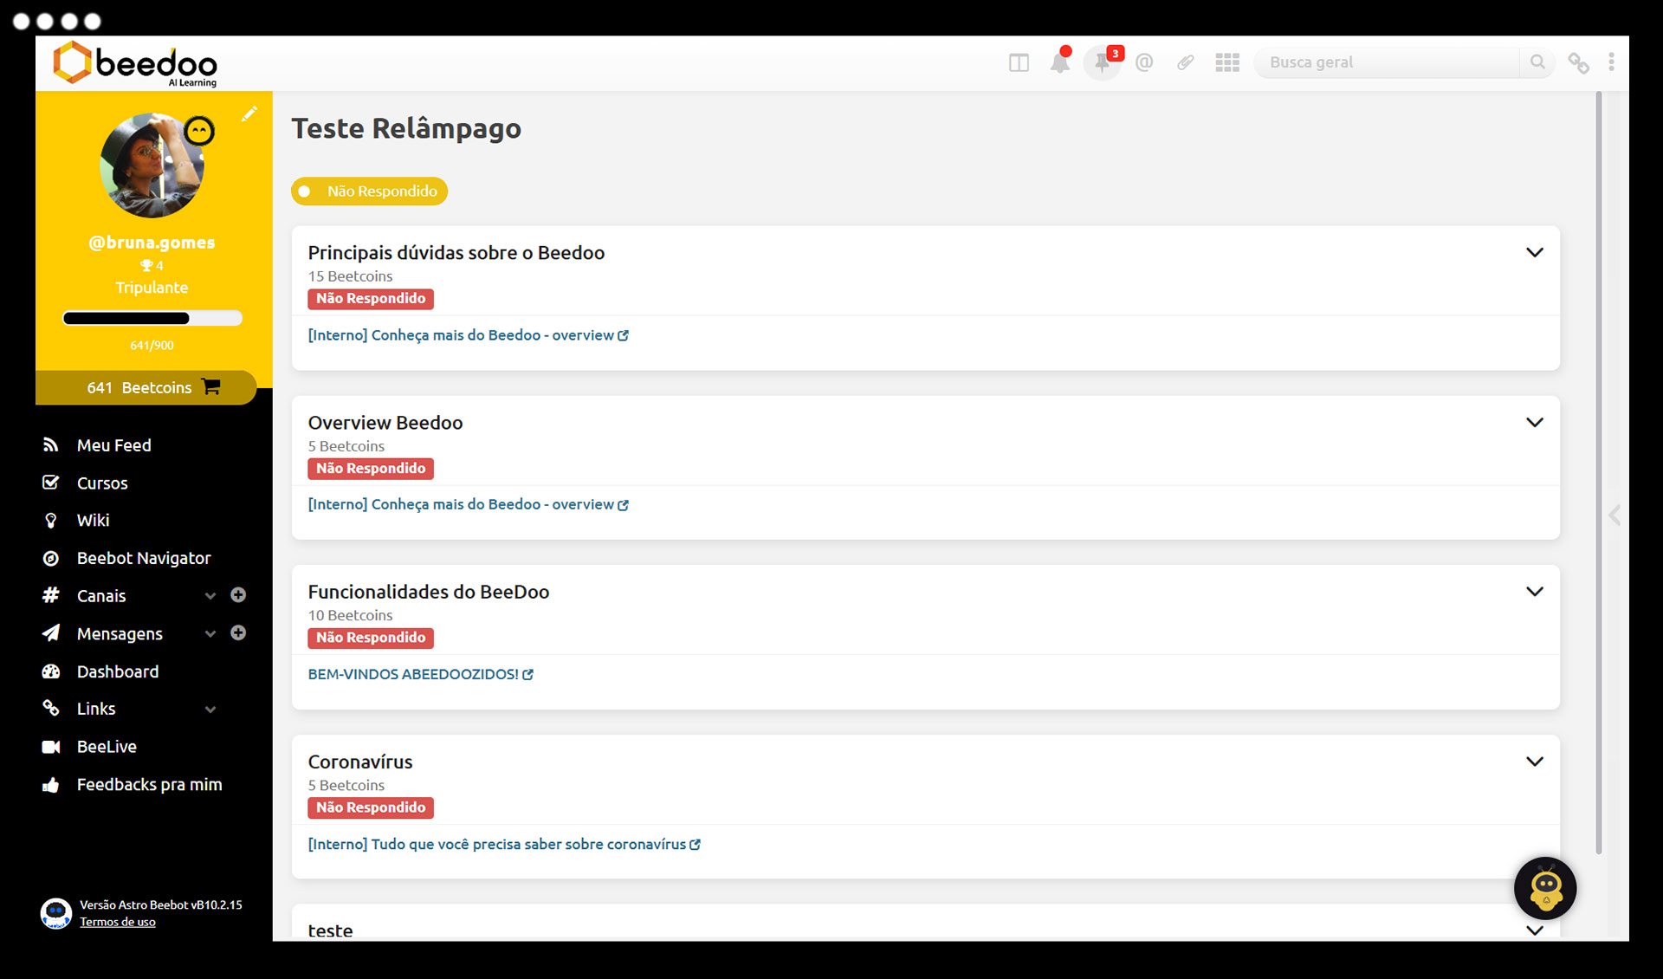1663x979 pixels.
Task: Click the Canais hashtag icon
Action: click(x=51, y=595)
